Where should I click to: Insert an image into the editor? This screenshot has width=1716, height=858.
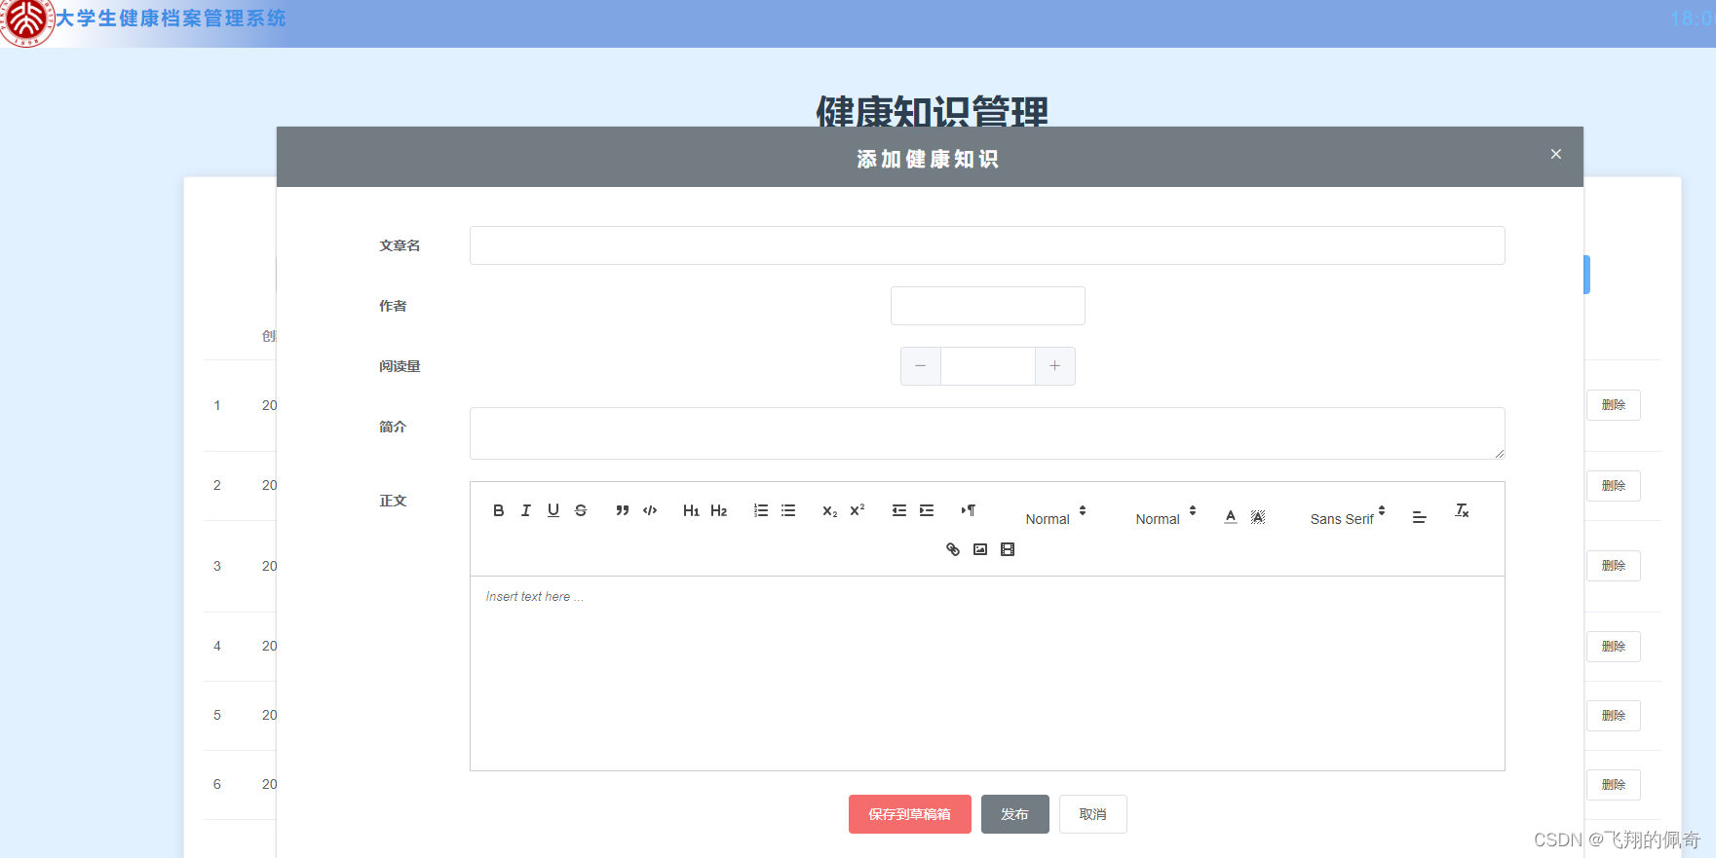(x=980, y=549)
